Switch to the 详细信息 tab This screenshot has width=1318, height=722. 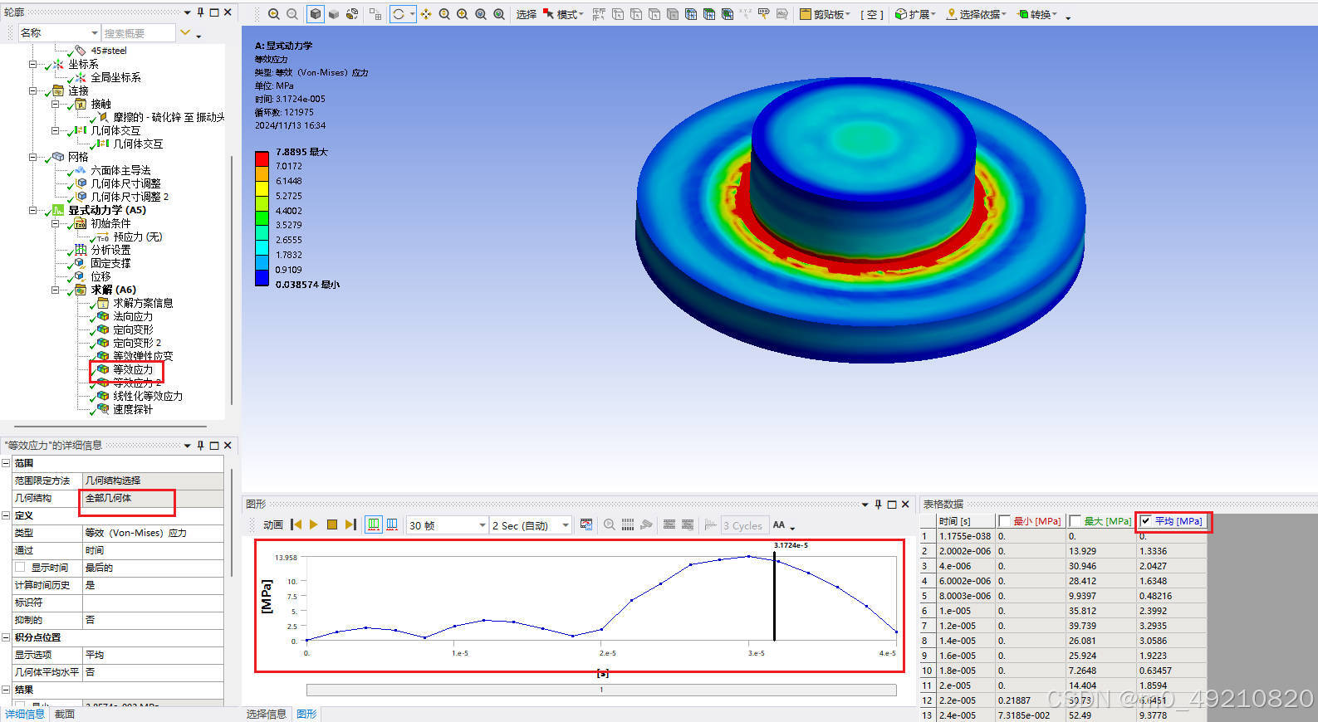click(x=25, y=715)
